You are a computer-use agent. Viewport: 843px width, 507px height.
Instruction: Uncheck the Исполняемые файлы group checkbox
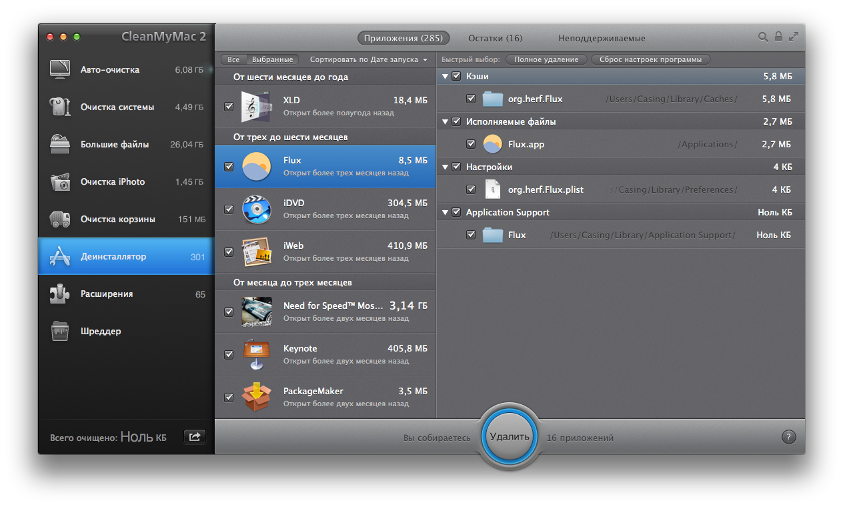coord(456,121)
